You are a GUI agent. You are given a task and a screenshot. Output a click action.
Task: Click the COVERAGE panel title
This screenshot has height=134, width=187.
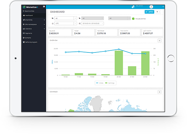click(53, 92)
